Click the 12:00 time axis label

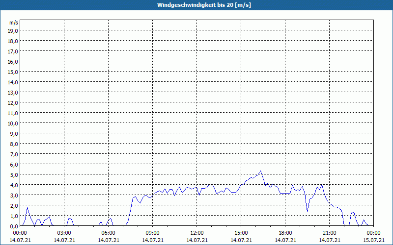[x=197, y=233]
